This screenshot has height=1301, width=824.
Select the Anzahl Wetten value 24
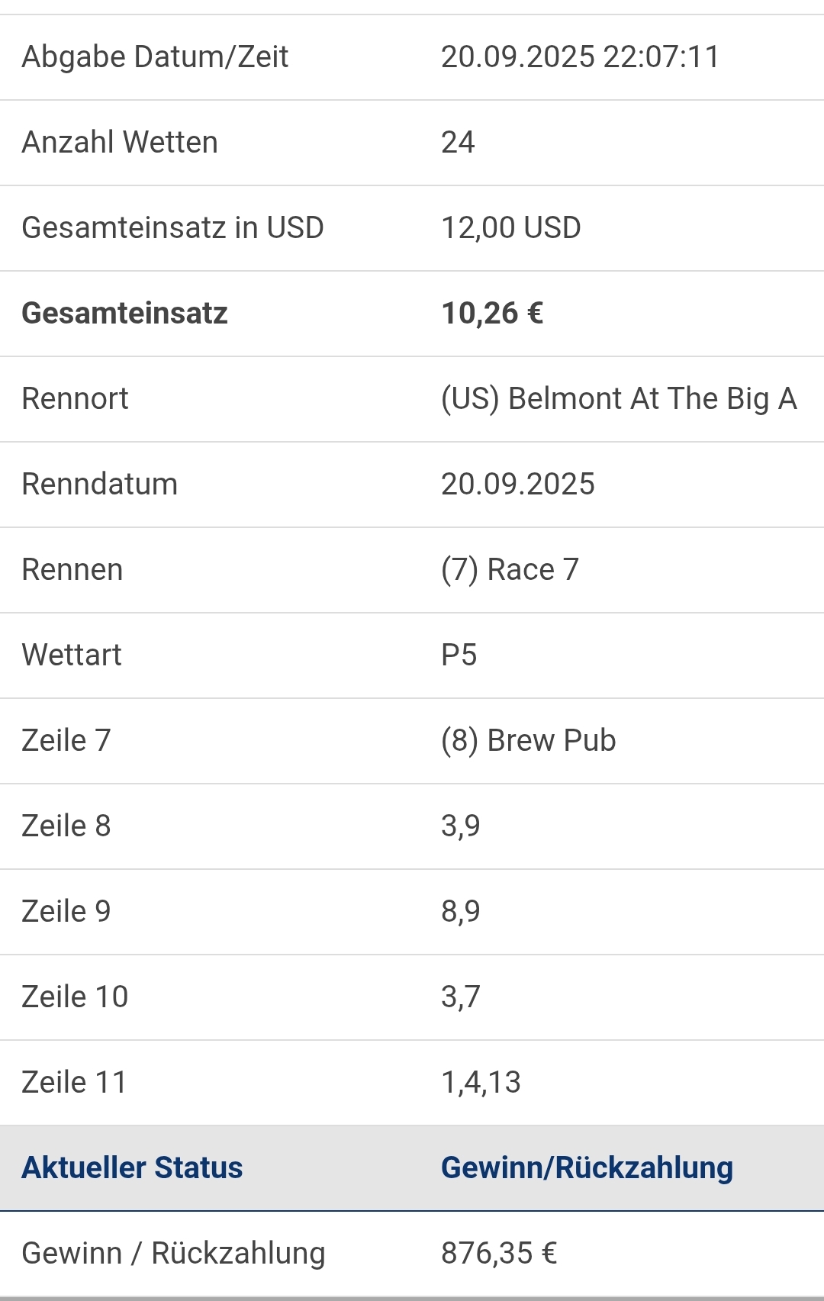[458, 143]
